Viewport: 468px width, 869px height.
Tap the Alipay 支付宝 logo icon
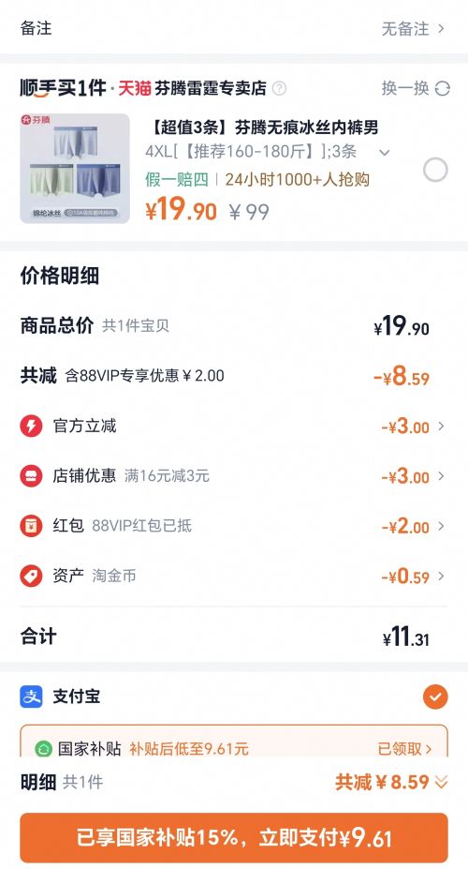coord(31,697)
